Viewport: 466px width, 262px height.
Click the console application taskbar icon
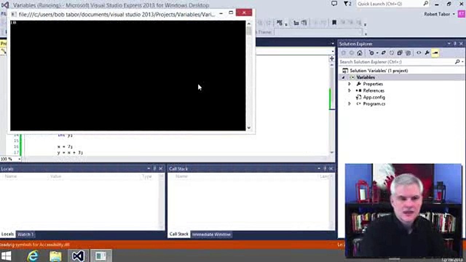(x=100, y=256)
